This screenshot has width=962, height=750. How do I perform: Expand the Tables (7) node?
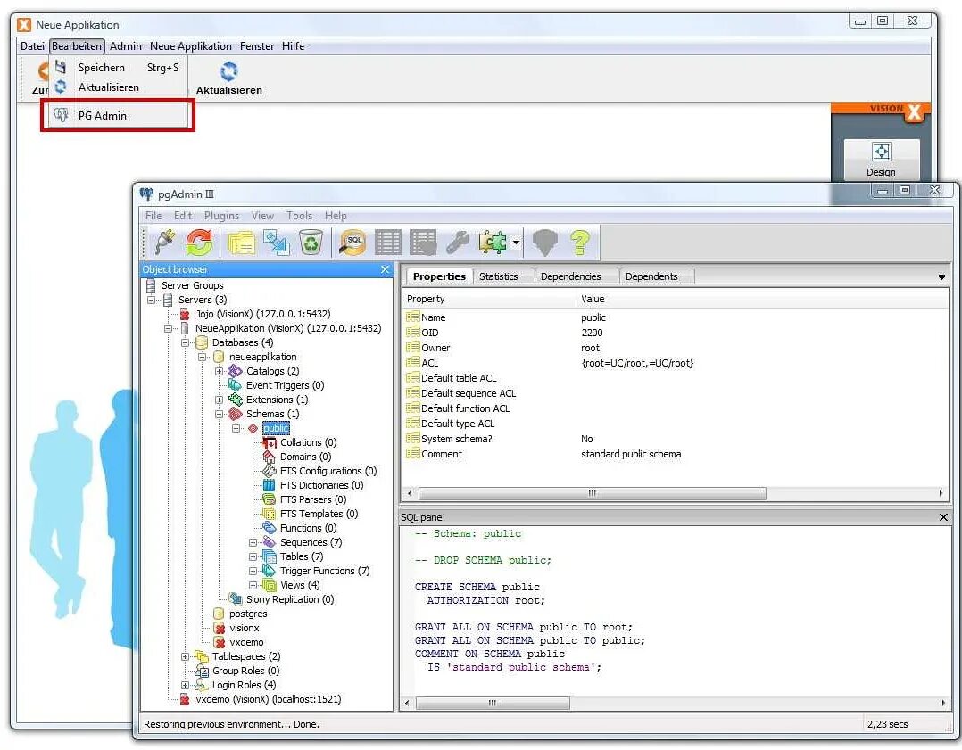[253, 556]
